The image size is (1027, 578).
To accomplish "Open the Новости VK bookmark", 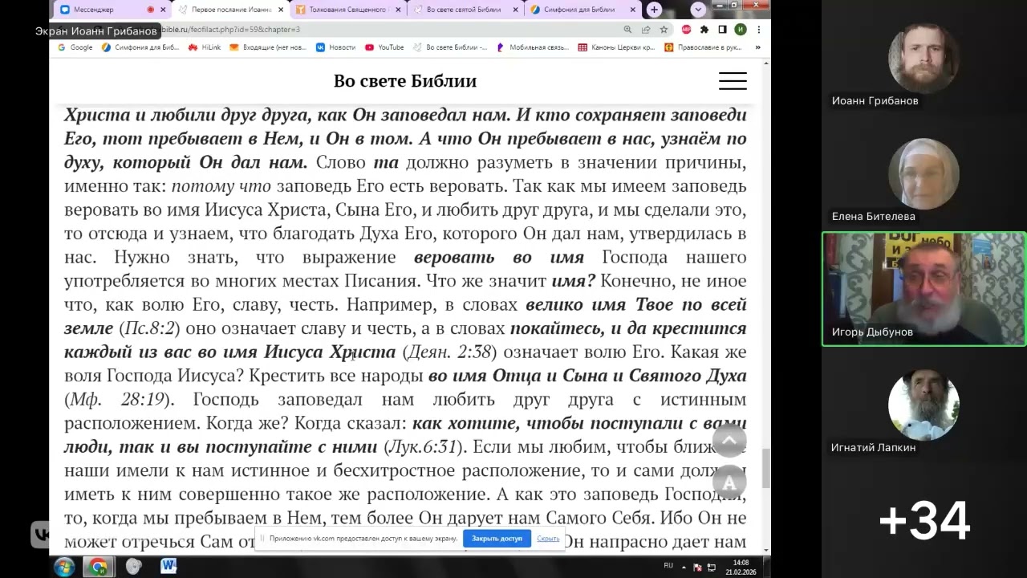I will (x=335, y=47).
